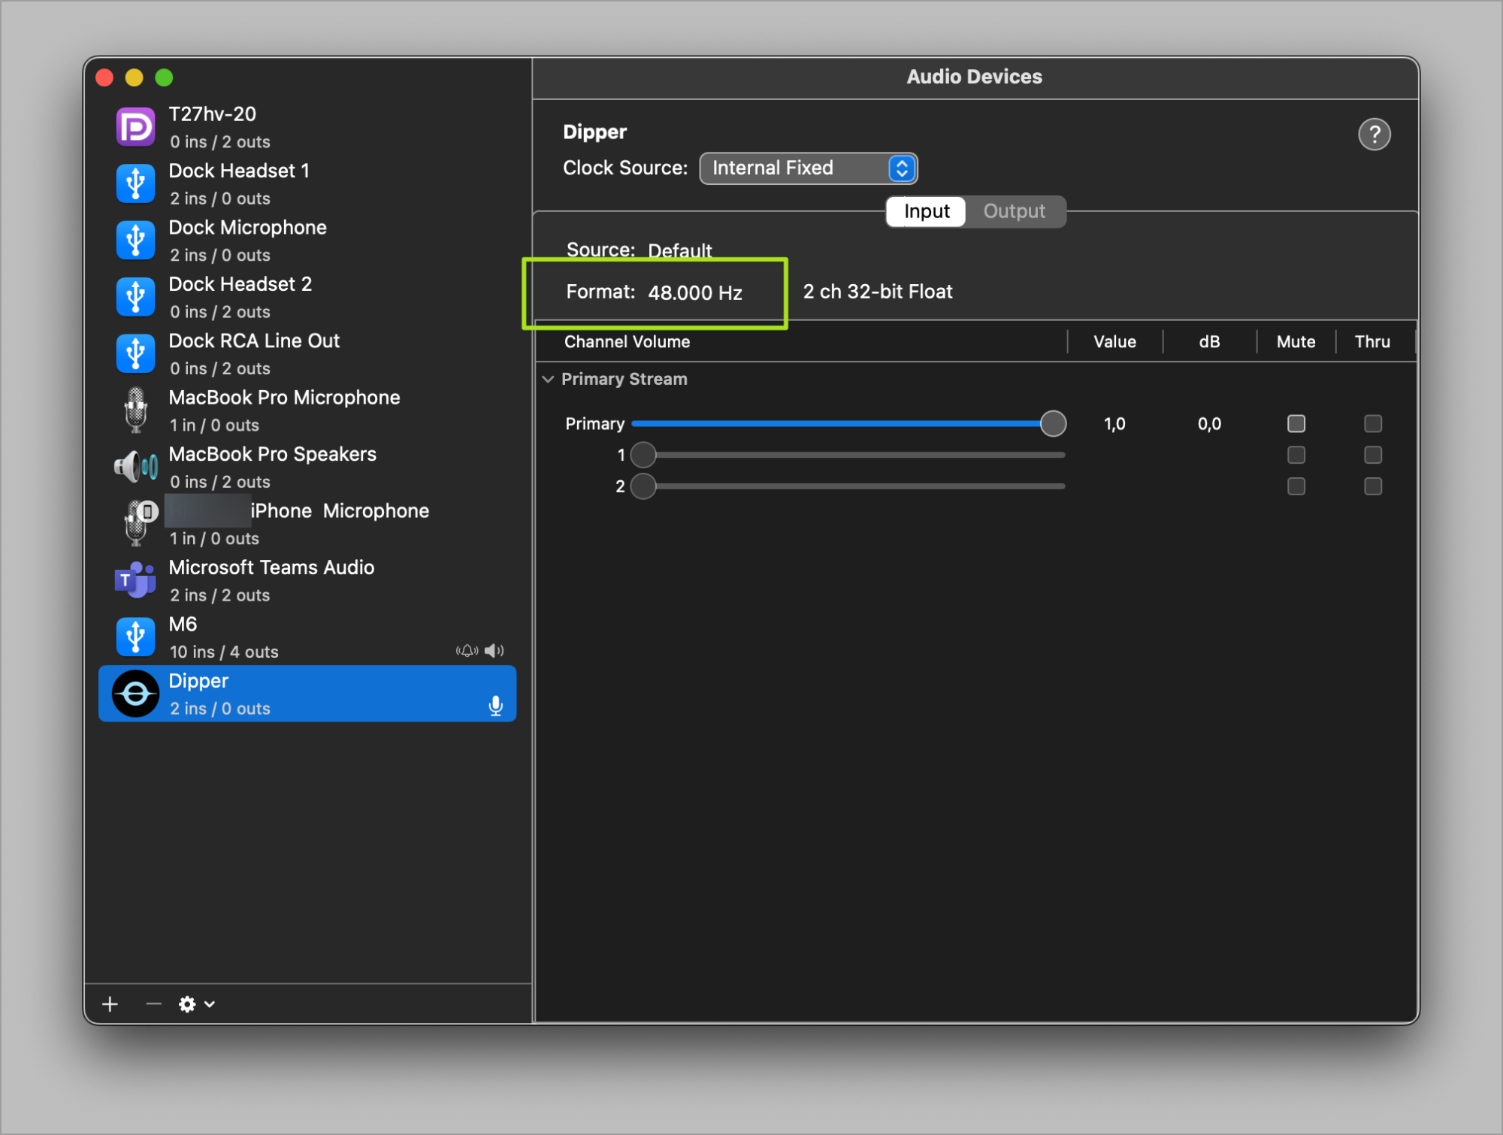The height and width of the screenshot is (1135, 1503).
Task: Click the Dock Microphone USB icon
Action: coord(135,240)
